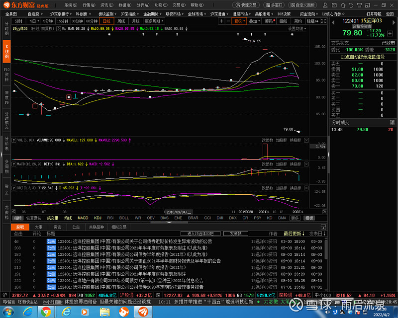Open the user account icon
This screenshot has height=318, width=398.
pyautogui.click(x=325, y=5)
